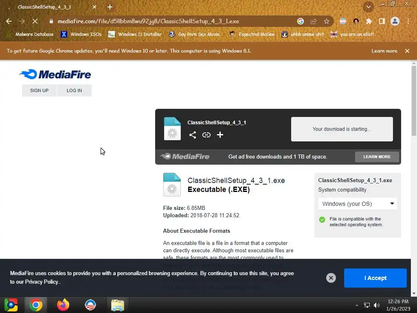Open the Espectral McGee bookmark

252,34
